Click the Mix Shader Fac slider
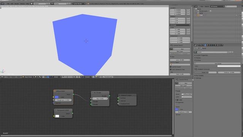Viewport: 243px width, 137px height. pos(100,99)
